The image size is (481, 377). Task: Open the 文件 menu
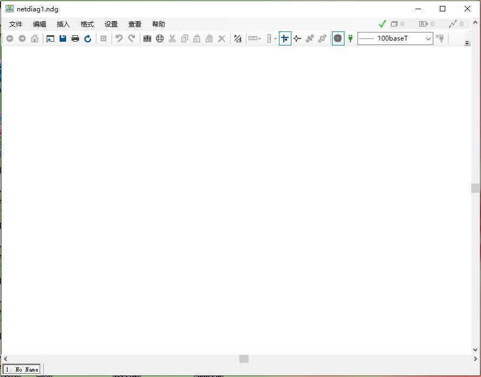tap(16, 24)
